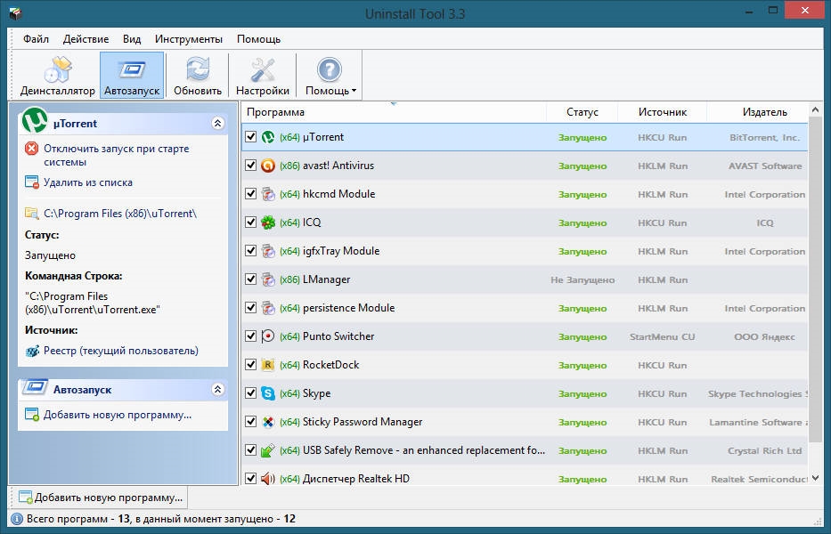This screenshot has width=831, height=534.
Task: Click the Uninstall Tool title bar icon
Action: coord(15,13)
